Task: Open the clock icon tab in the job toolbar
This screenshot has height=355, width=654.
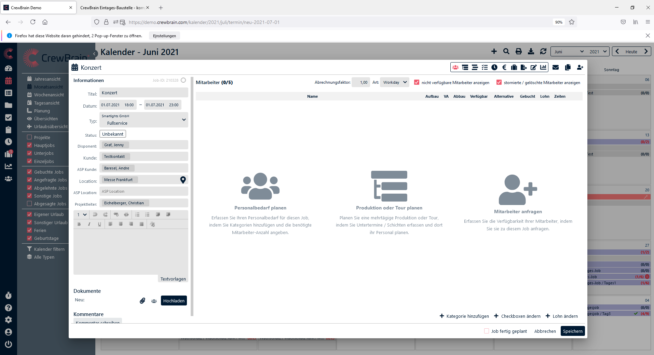Action: (x=494, y=67)
